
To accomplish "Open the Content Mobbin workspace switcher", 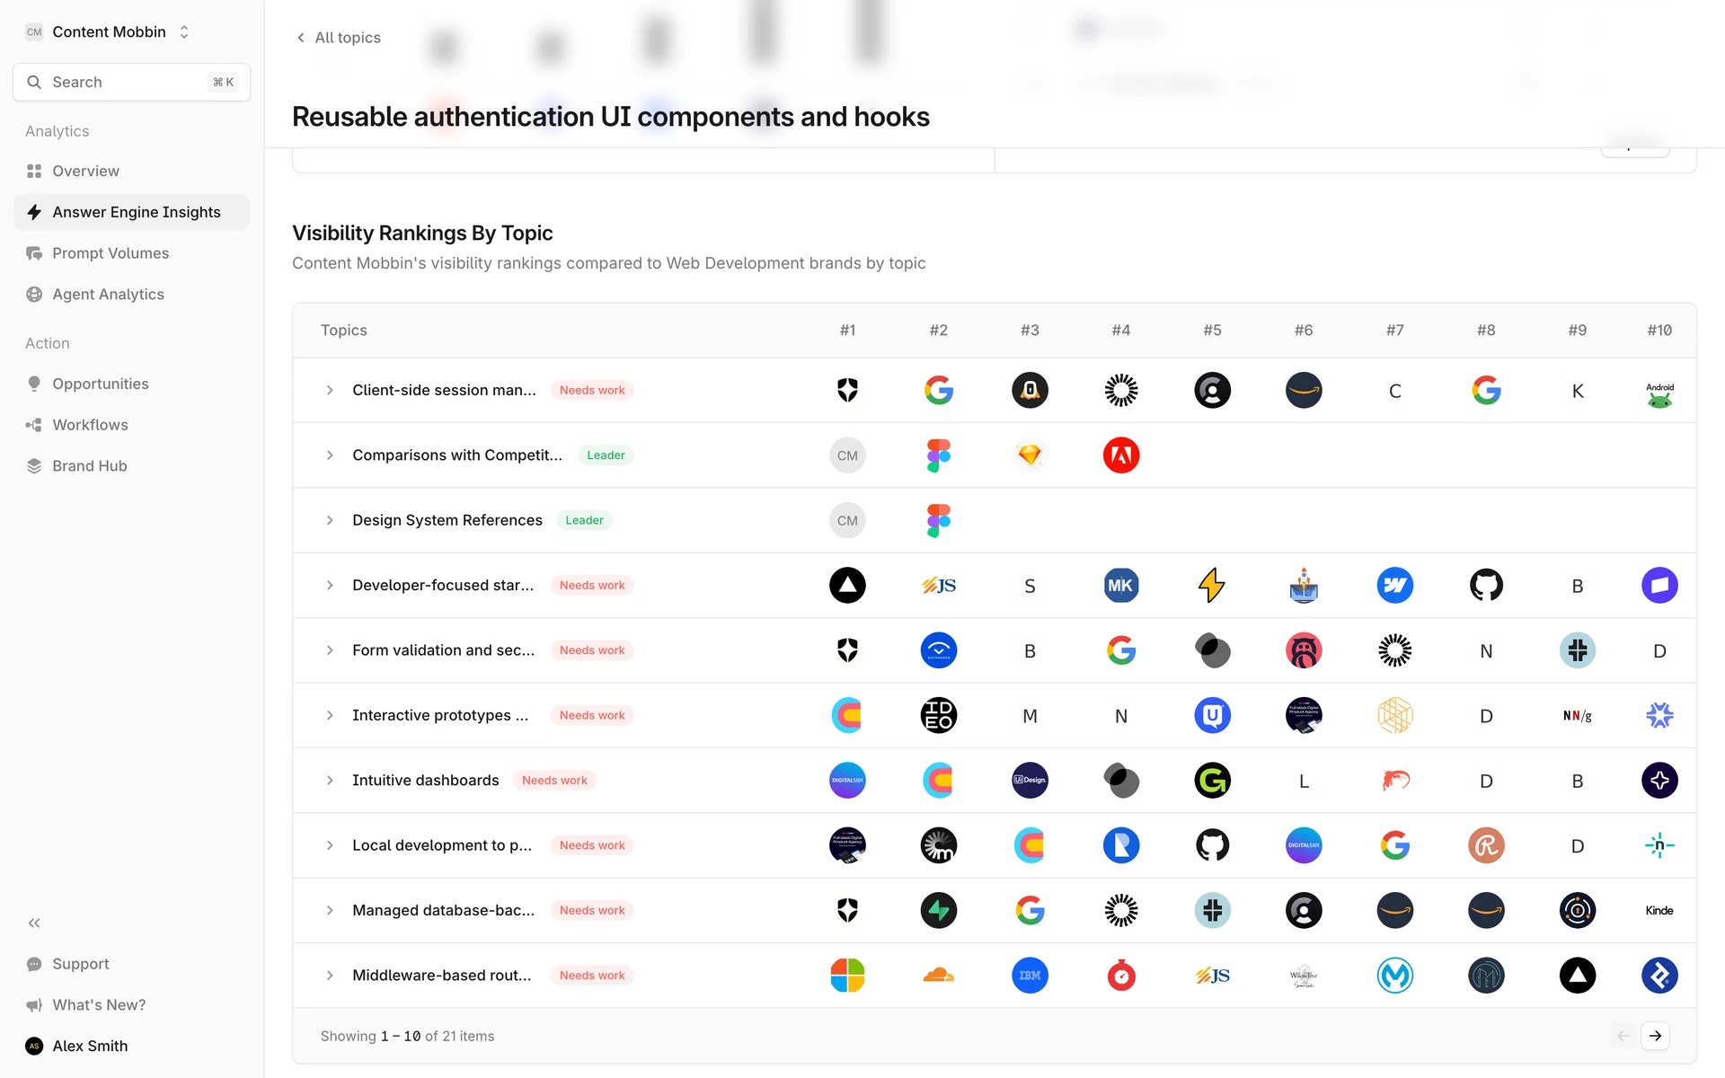I will pyautogui.click(x=108, y=32).
